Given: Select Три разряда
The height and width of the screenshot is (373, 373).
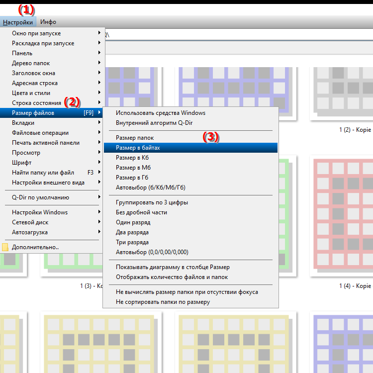Looking at the screenshot, I should click(191, 242).
